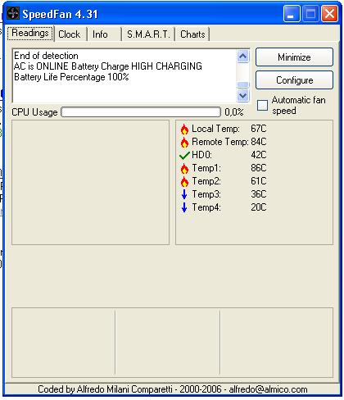Screen dimensions: 344x400
Task: Click the Temp1 value 86C
Action: click(258, 168)
